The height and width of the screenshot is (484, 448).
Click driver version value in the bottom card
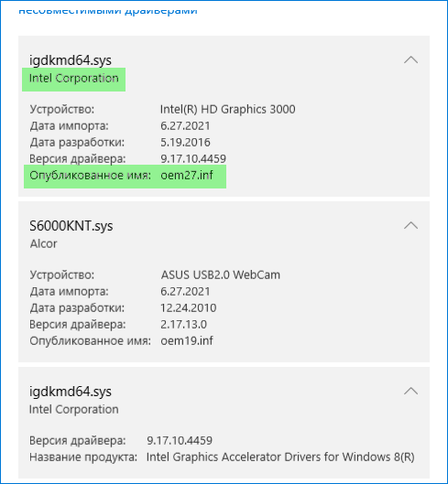coord(180,440)
